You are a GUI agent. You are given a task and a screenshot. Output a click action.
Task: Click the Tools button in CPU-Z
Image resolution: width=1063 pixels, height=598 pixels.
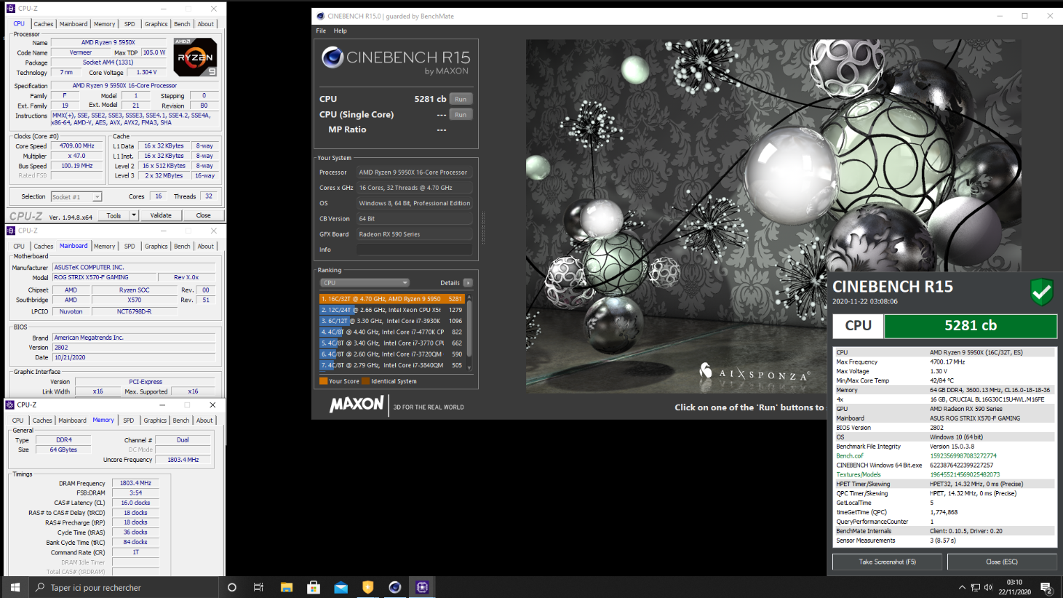click(114, 215)
